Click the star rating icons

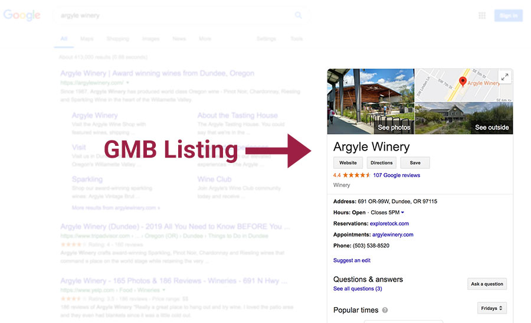pos(356,175)
